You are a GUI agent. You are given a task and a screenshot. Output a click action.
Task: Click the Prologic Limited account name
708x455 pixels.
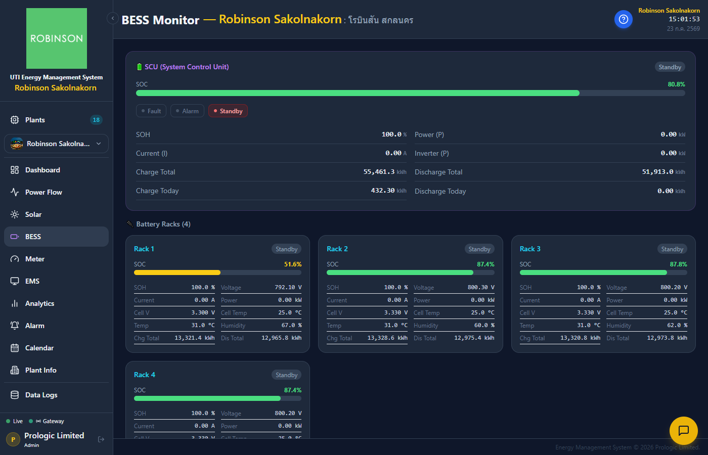pos(54,435)
